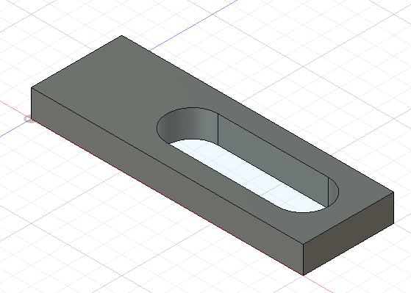The height and width of the screenshot is (293, 411).
Task: Select the vertical seam edge inside slot's right end
Action: point(329,192)
